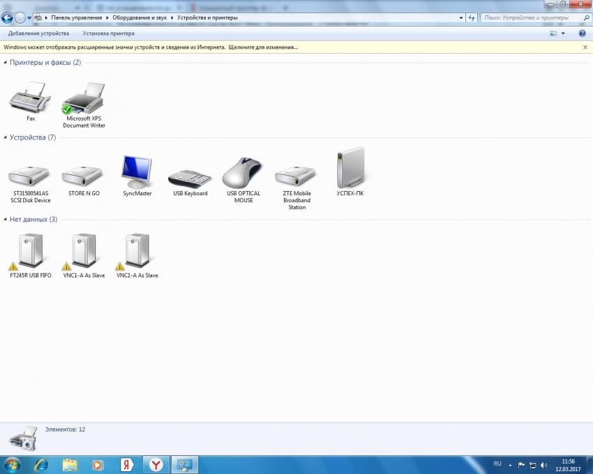593x474 pixels.
Task: Open the view options dropdown in toolbar
Action: point(563,33)
